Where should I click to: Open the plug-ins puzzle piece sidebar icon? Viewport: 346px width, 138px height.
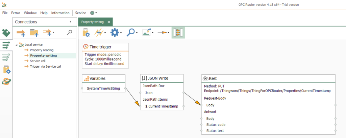6,33
